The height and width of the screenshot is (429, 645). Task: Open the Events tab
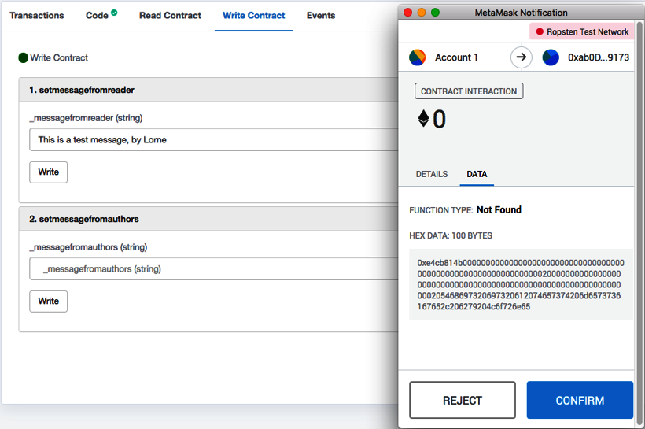321,16
